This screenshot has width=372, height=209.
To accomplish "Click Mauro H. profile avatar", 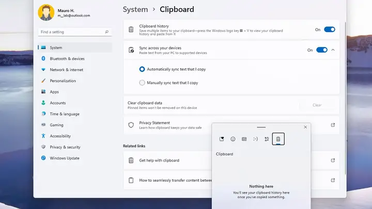I will (46, 12).
